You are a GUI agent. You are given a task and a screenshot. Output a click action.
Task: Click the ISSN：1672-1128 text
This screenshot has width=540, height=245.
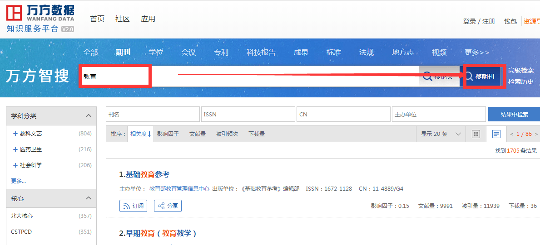(x=329, y=189)
